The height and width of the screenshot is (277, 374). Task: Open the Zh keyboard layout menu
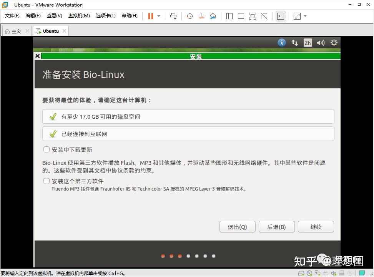point(308,43)
